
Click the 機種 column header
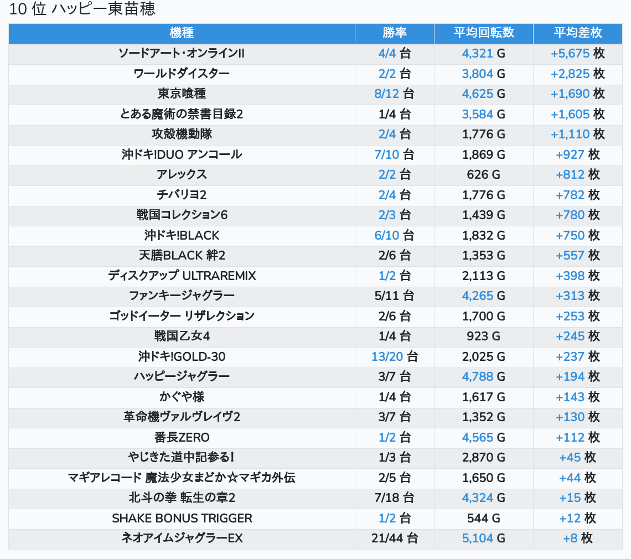coord(182,33)
